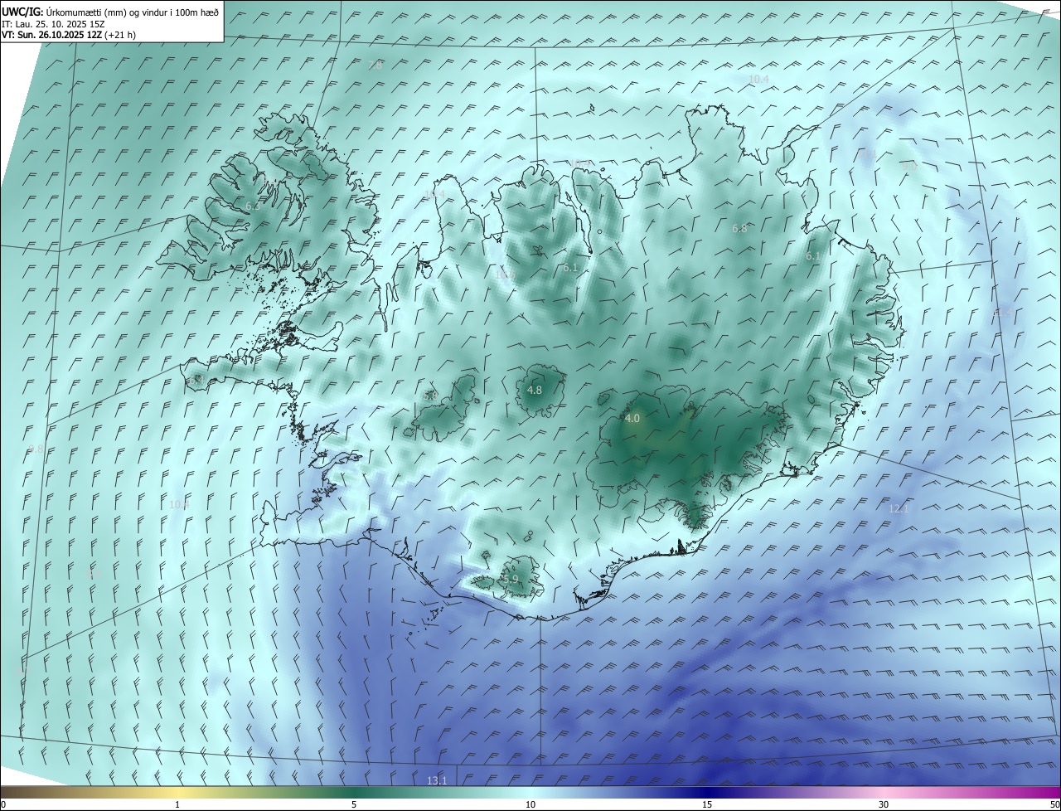Click the colorbar tick label "50"
Viewport: 1061px width, 811px height.
(1054, 804)
